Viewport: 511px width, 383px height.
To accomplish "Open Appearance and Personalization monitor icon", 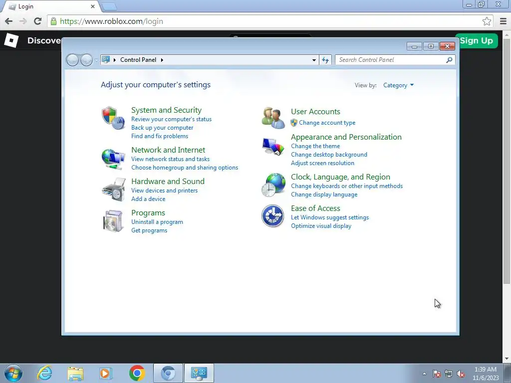I will pos(273,147).
